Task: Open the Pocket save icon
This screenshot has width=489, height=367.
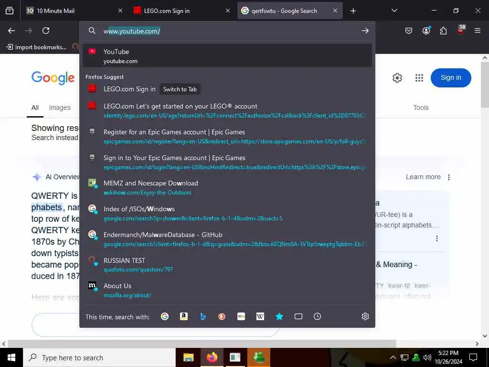Action: click(x=409, y=31)
